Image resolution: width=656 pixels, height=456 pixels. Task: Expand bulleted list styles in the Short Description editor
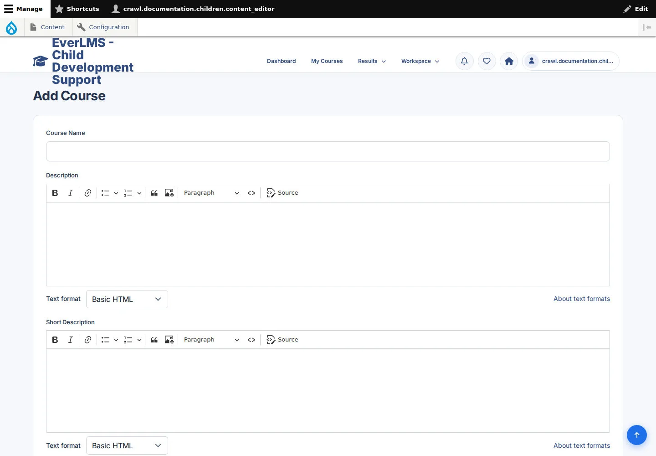(116, 340)
